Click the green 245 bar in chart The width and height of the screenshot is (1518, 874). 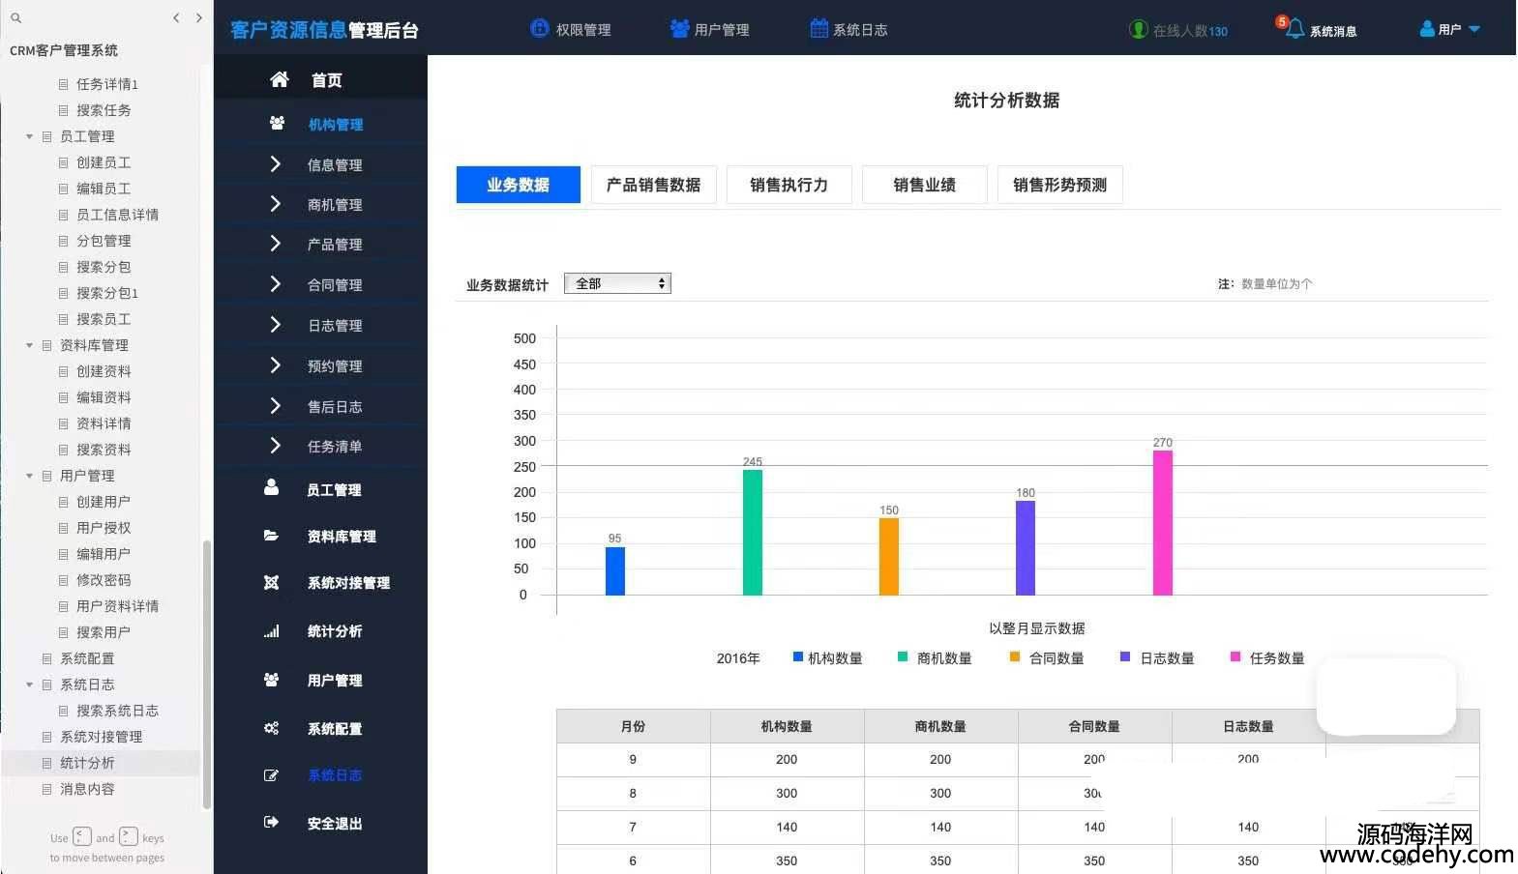click(753, 533)
